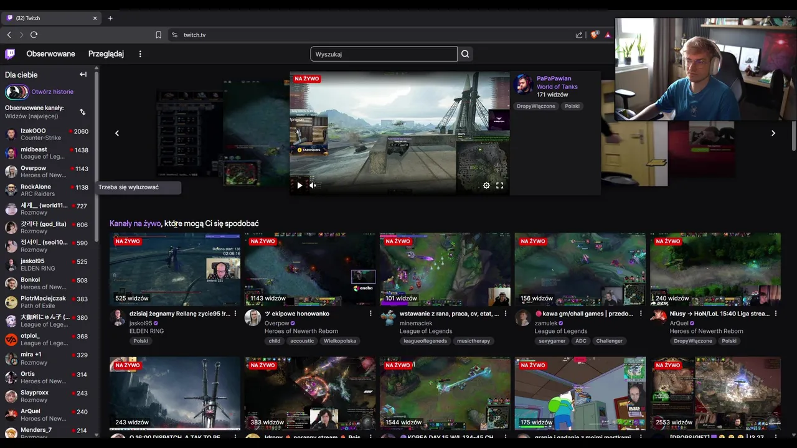Open RockAlone channel in sidebar

pos(49,190)
